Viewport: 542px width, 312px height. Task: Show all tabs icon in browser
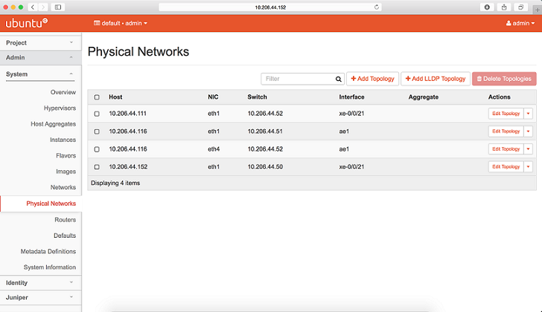point(520,7)
